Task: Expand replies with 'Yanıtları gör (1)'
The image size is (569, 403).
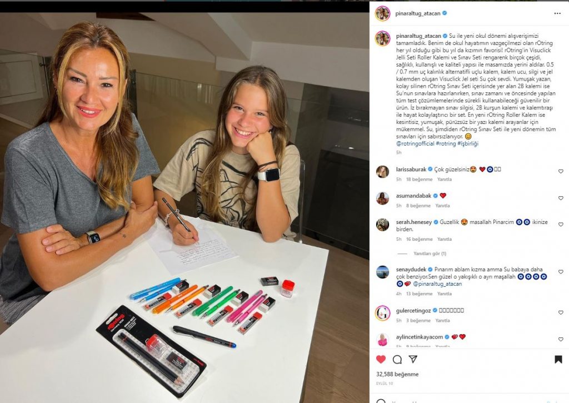Action: click(430, 253)
